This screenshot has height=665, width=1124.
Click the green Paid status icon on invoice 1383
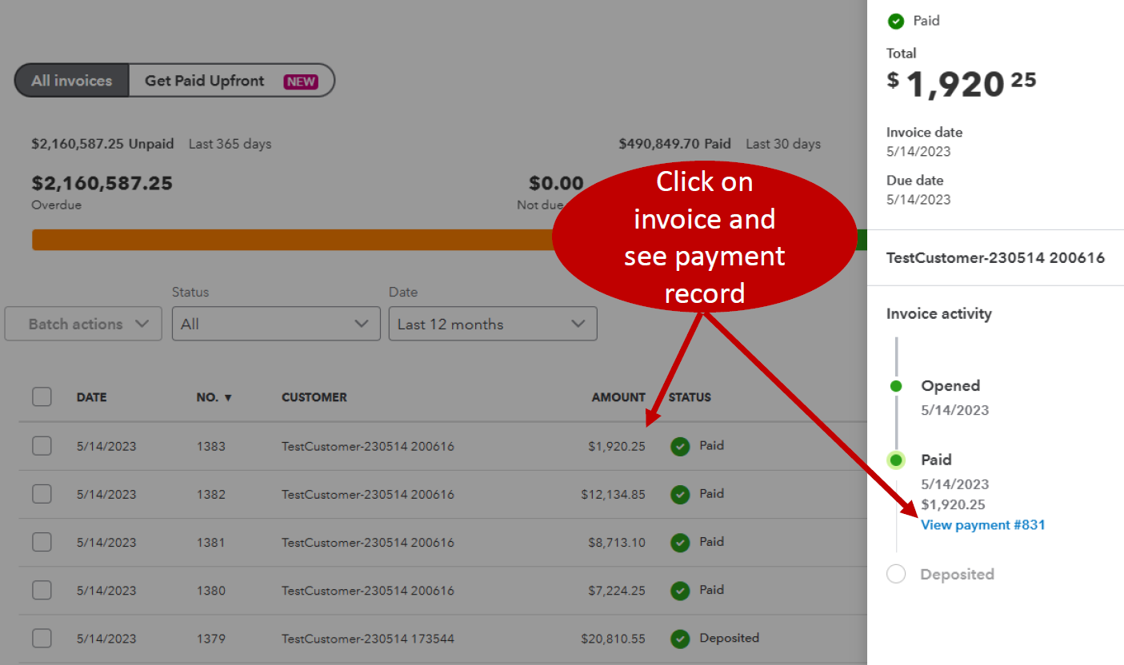coord(679,445)
